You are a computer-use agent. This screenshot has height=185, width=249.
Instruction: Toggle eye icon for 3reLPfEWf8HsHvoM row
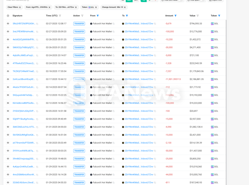[8, 32]
